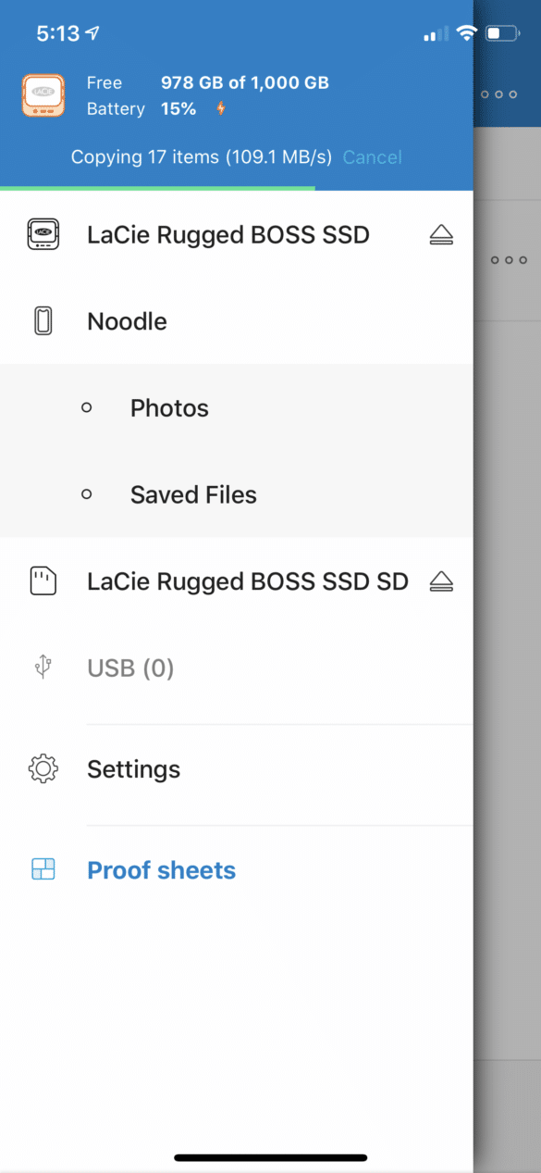The height and width of the screenshot is (1173, 541).
Task: Cancel the copying of 17 items
Action: coord(373,157)
